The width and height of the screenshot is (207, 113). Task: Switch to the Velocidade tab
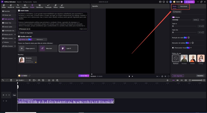click(x=184, y=6)
